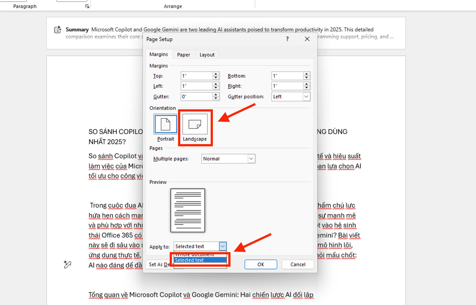Increase the Bottom margin with spinner

point(307,74)
